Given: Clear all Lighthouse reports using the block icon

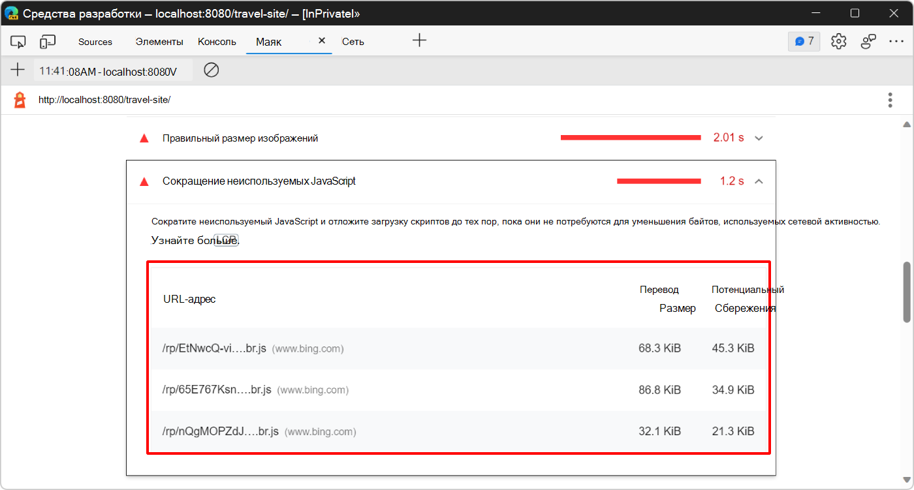Looking at the screenshot, I should click(211, 70).
